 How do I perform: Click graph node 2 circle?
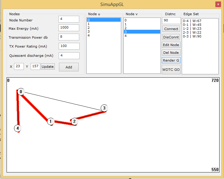click(x=74, y=121)
